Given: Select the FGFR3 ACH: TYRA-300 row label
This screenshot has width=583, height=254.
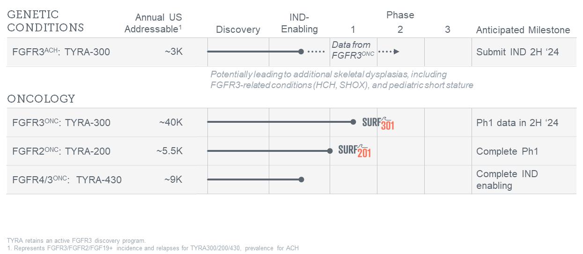Looking at the screenshot, I should [61, 52].
